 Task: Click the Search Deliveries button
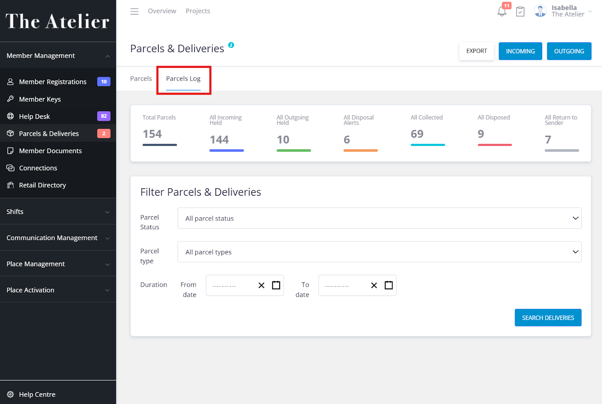[548, 318]
